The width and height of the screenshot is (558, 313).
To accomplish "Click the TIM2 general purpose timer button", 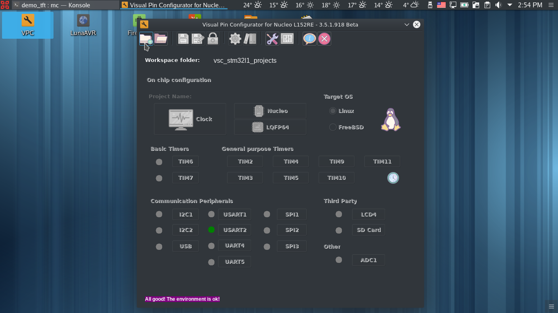I will [245, 161].
